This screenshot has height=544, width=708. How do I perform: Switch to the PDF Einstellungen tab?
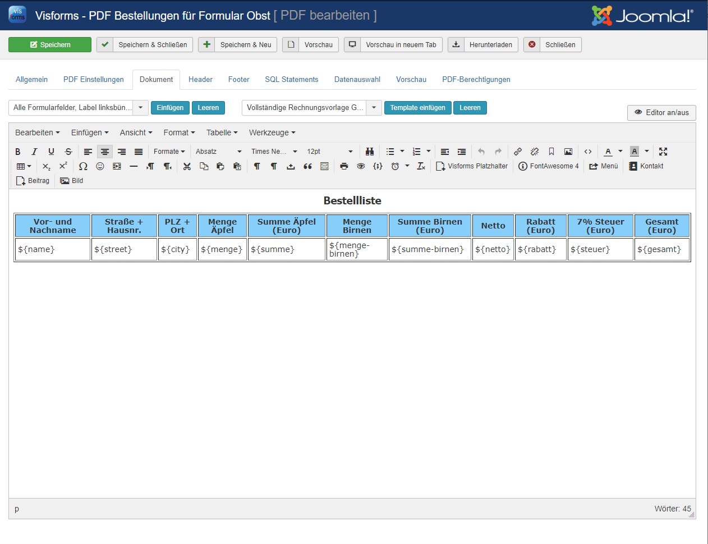pyautogui.click(x=94, y=80)
